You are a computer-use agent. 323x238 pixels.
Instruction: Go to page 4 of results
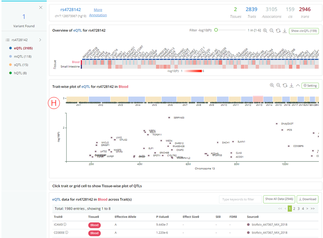tap(303, 209)
